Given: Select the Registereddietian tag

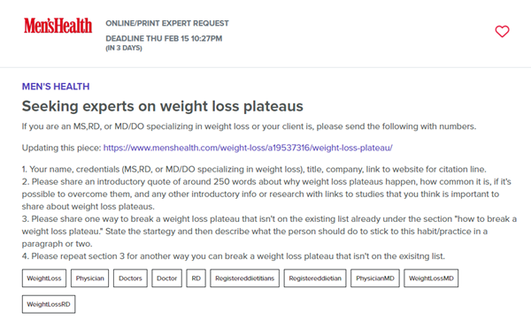Looking at the screenshot, I should (x=315, y=278).
